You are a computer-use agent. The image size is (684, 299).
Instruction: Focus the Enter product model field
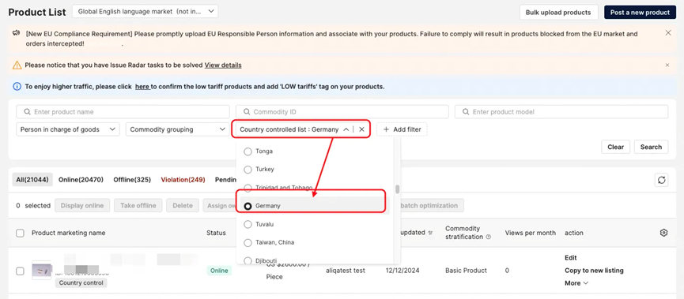click(x=561, y=112)
